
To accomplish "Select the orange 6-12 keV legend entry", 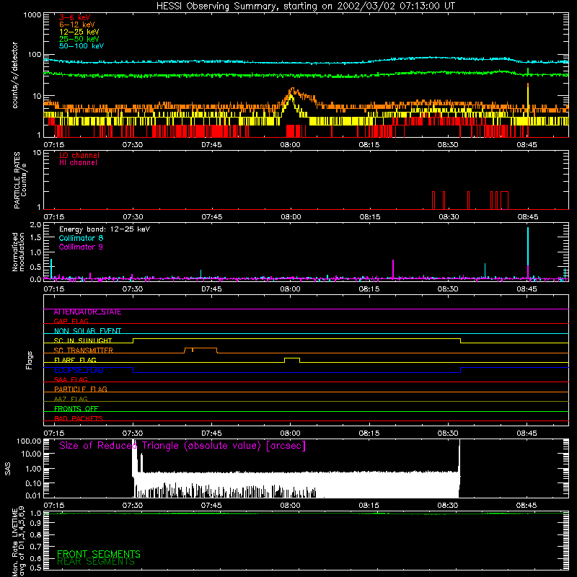I will (x=77, y=25).
